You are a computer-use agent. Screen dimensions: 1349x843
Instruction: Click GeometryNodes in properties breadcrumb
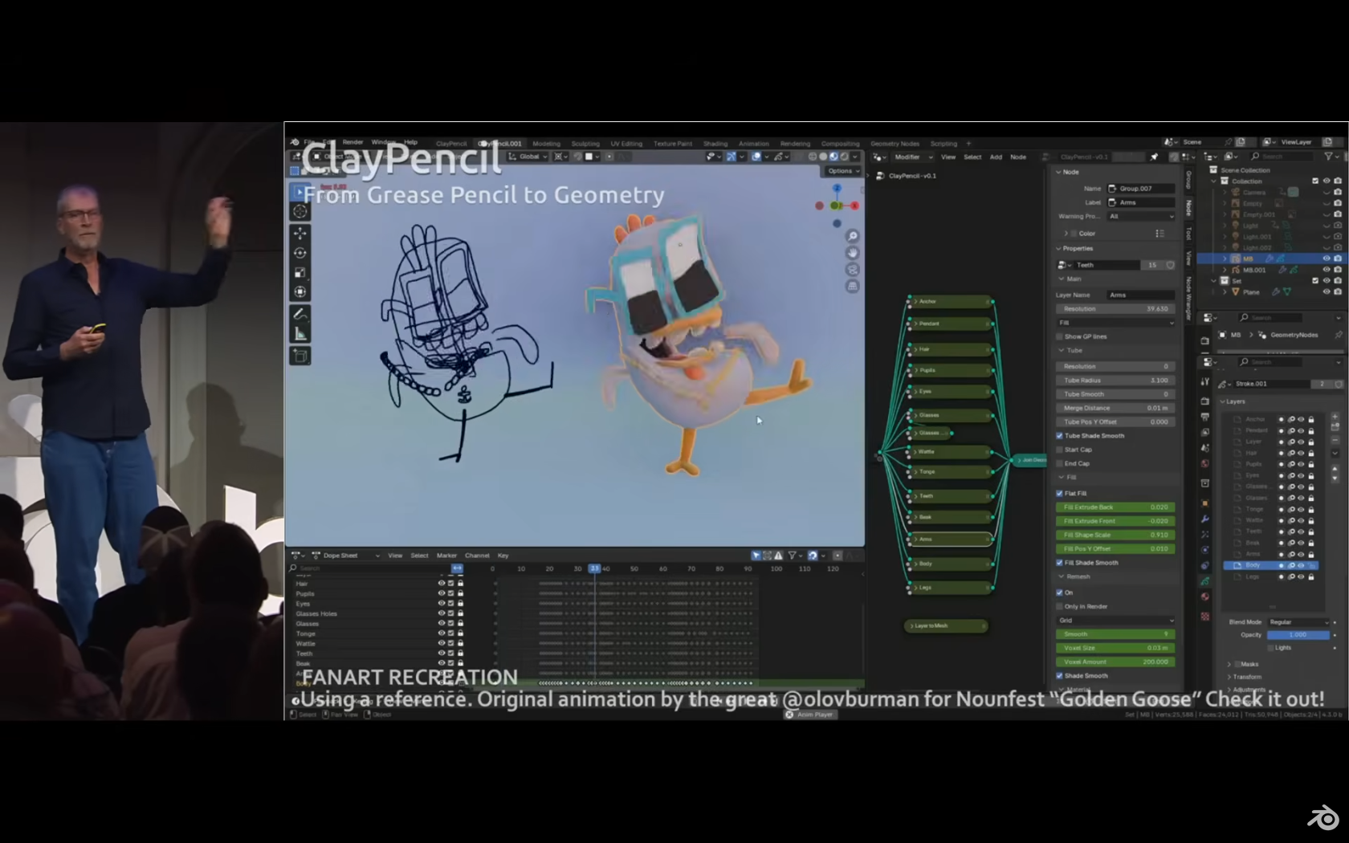click(1293, 335)
